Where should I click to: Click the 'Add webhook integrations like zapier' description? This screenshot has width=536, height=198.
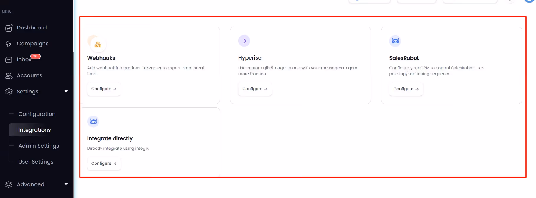(146, 71)
